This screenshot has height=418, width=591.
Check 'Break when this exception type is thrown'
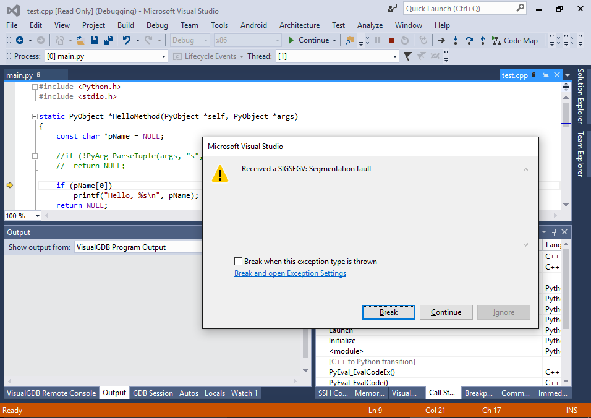coord(238,261)
